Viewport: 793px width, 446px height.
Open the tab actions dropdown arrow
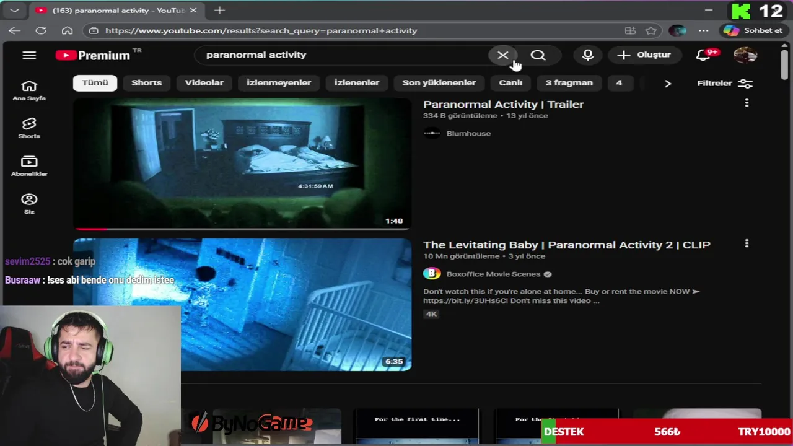point(15,11)
